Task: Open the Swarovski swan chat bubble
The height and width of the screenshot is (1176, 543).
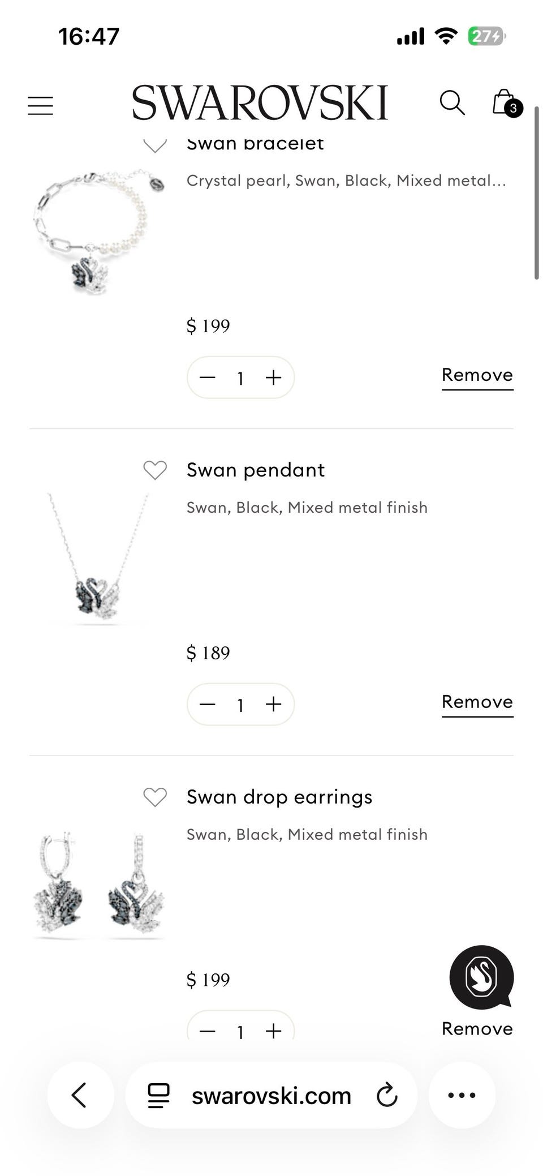Action: tap(481, 977)
